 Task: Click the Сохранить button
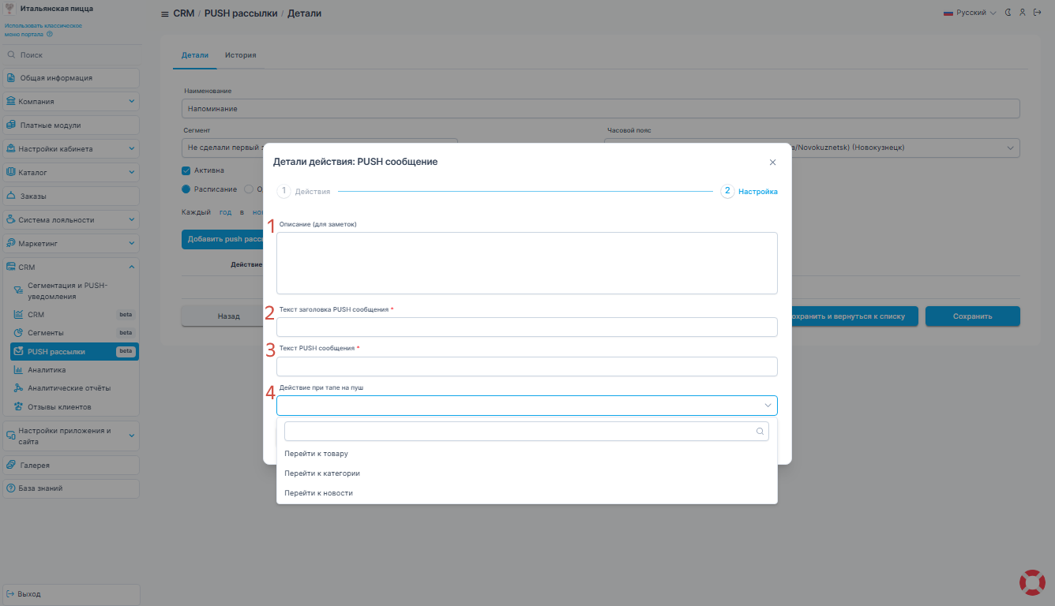973,316
